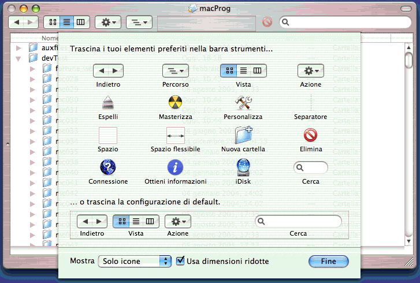Screen dimensions: 420x283
Task: Click the iDisk icon
Action: tap(243, 167)
